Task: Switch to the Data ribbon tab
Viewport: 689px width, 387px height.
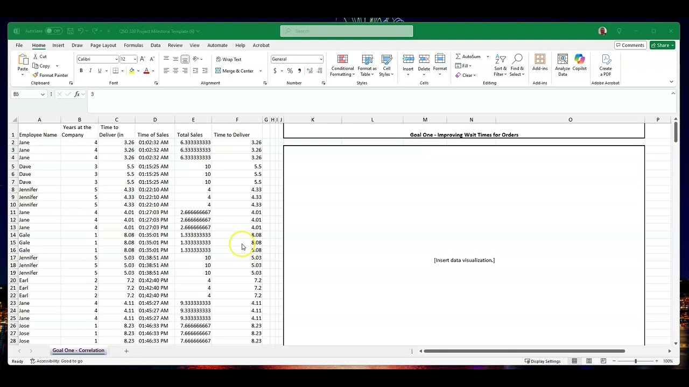Action: tap(156, 45)
